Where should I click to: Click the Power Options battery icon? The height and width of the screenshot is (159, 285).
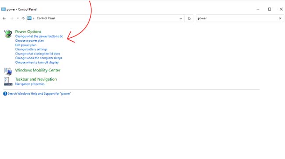pyautogui.click(x=8, y=34)
